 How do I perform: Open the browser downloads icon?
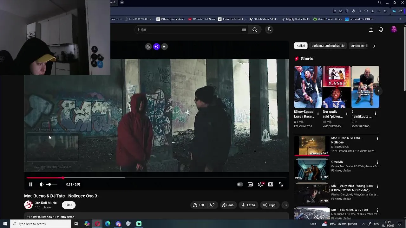tap(372, 11)
